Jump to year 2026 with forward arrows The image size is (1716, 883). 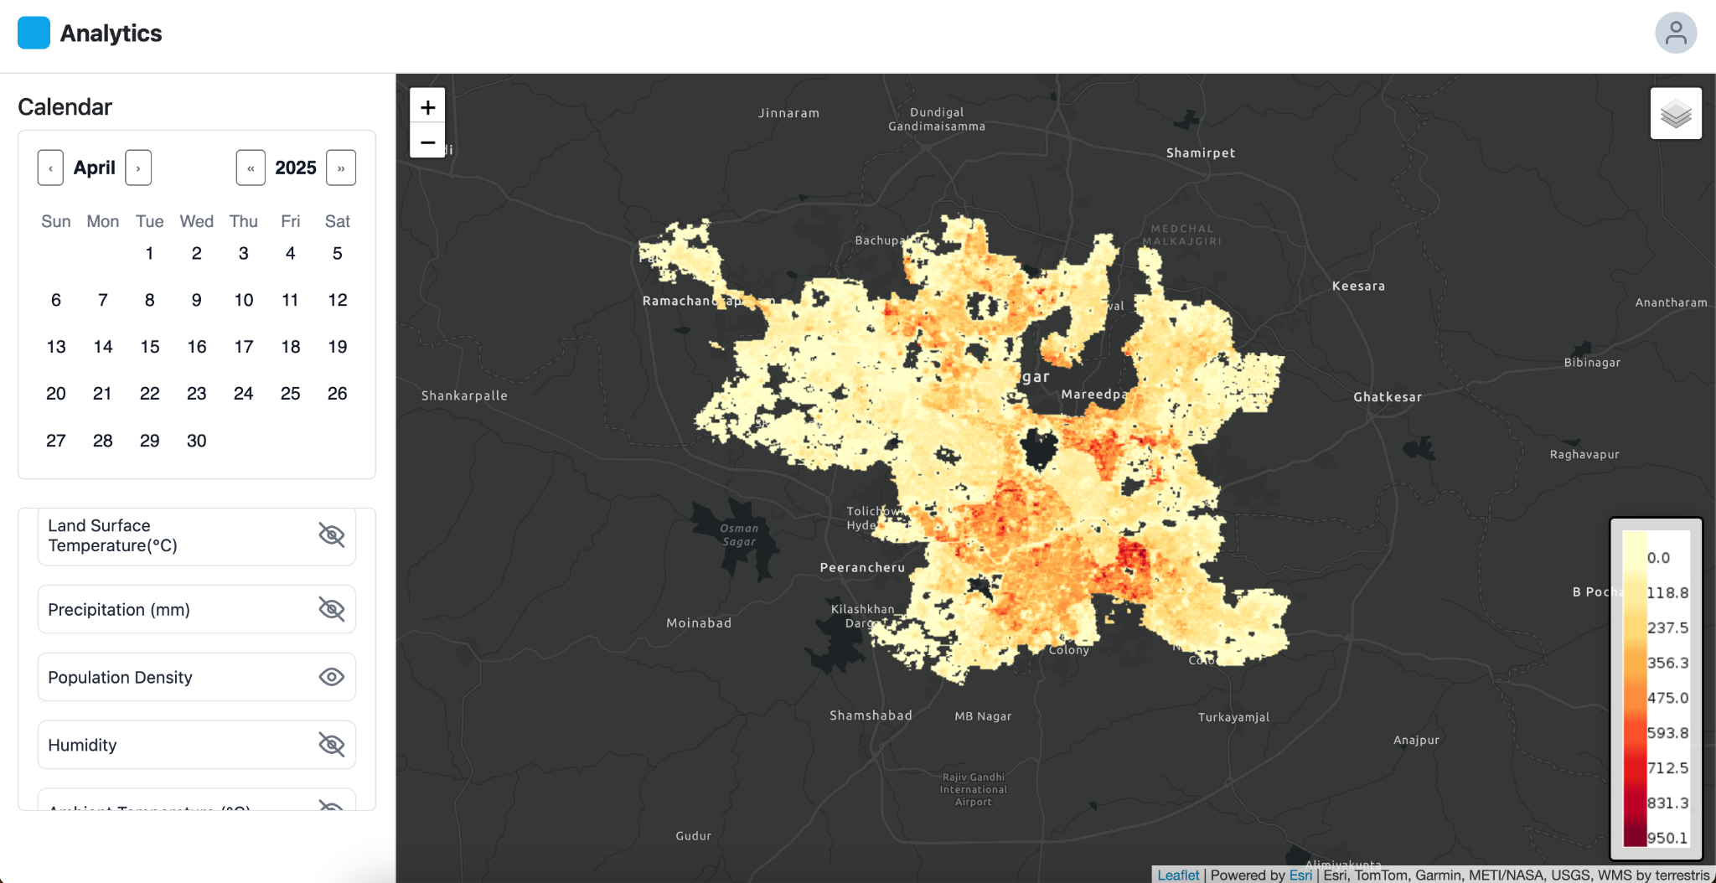tap(340, 167)
